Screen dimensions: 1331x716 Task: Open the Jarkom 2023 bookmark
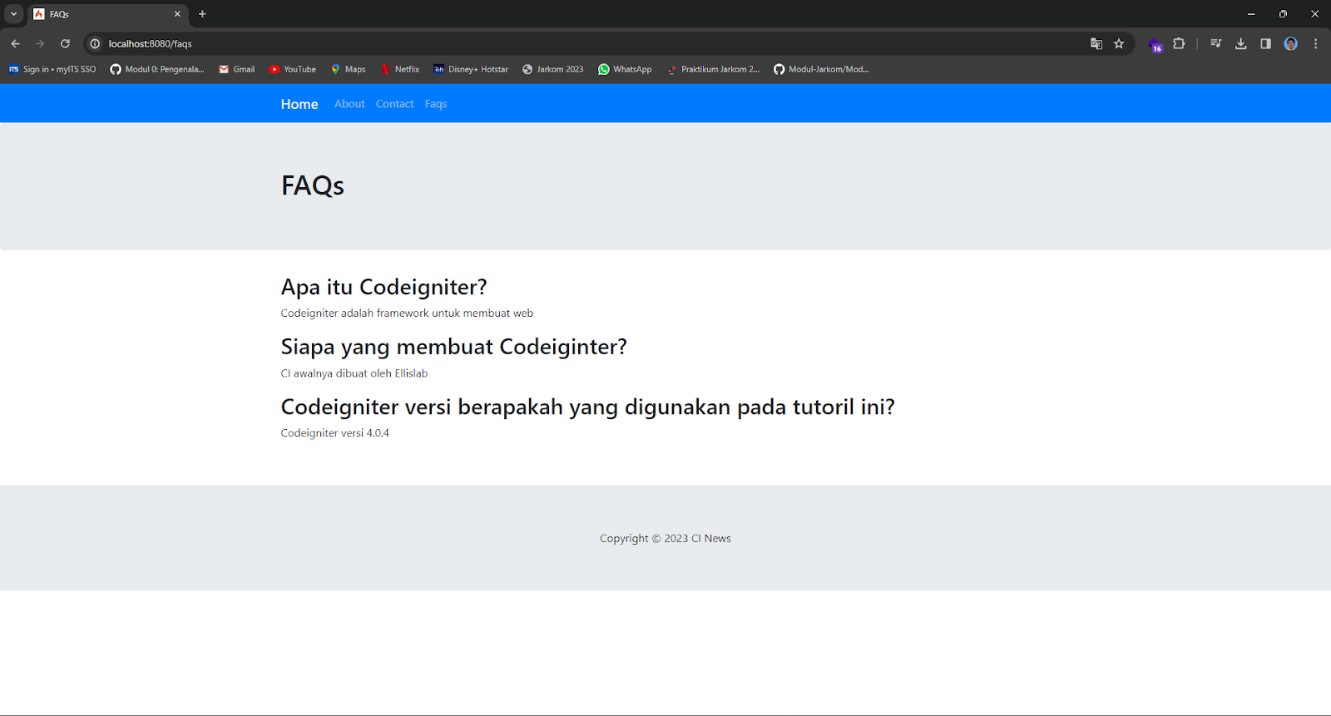tap(553, 69)
